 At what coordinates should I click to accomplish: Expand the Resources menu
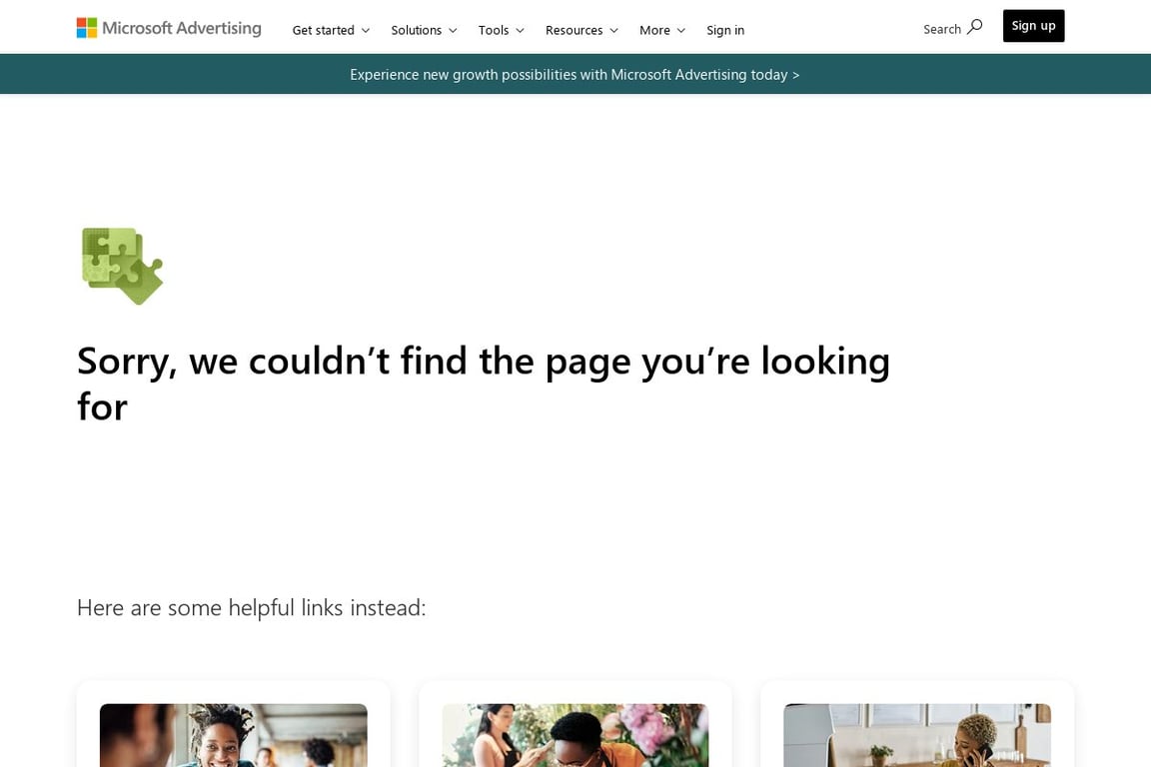point(581,30)
